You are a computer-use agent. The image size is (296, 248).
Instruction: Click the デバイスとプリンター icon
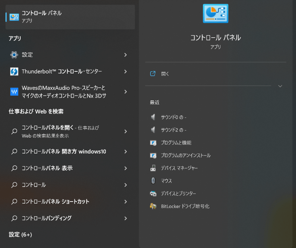click(x=153, y=193)
